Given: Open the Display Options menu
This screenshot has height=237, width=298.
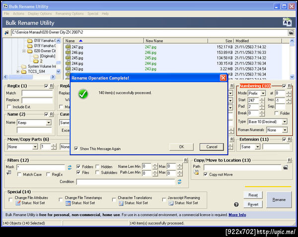Looking at the screenshot, I should pyautogui.click(x=40, y=13).
